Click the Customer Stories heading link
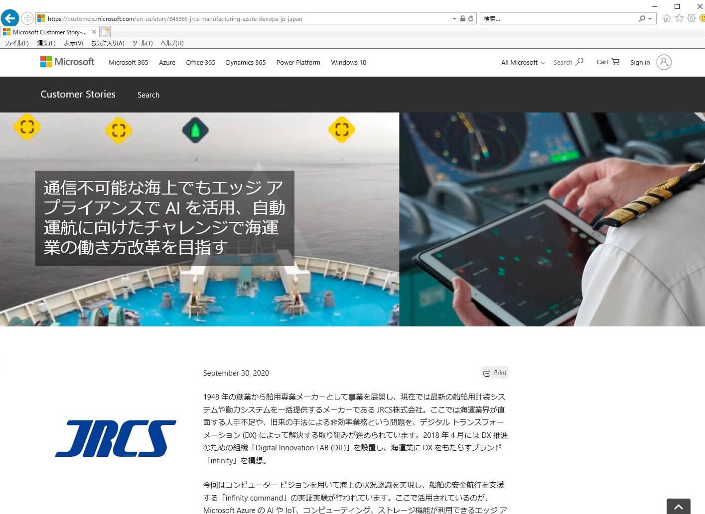Screen dimensions: 705x514 (x=78, y=94)
